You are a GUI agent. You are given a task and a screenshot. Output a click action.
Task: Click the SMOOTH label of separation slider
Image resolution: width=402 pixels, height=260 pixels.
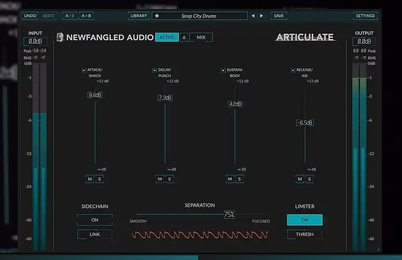[x=138, y=221]
